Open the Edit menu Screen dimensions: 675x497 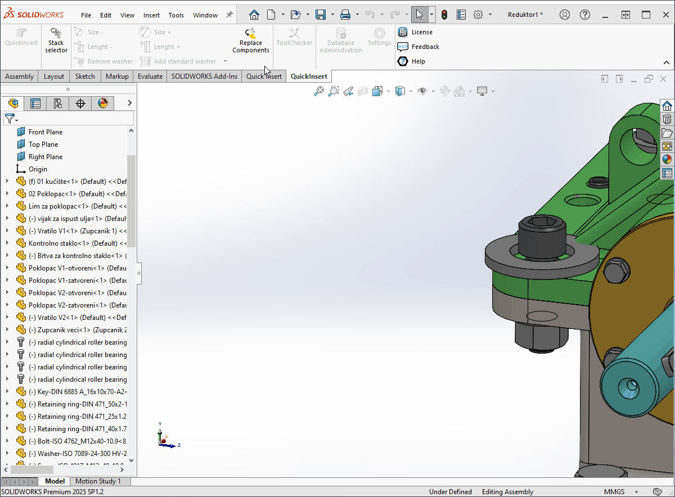coord(106,15)
